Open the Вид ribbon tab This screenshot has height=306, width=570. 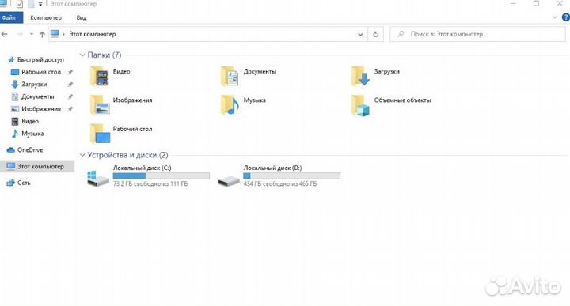coord(82,17)
